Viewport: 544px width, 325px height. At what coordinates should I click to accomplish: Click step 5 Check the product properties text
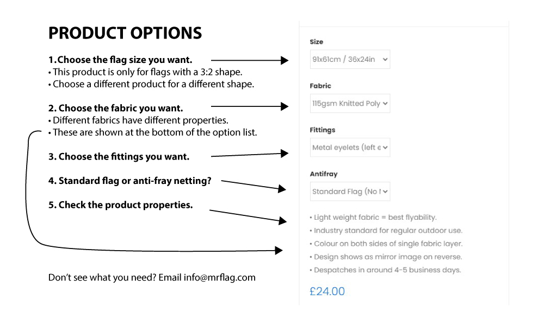pyautogui.click(x=120, y=205)
